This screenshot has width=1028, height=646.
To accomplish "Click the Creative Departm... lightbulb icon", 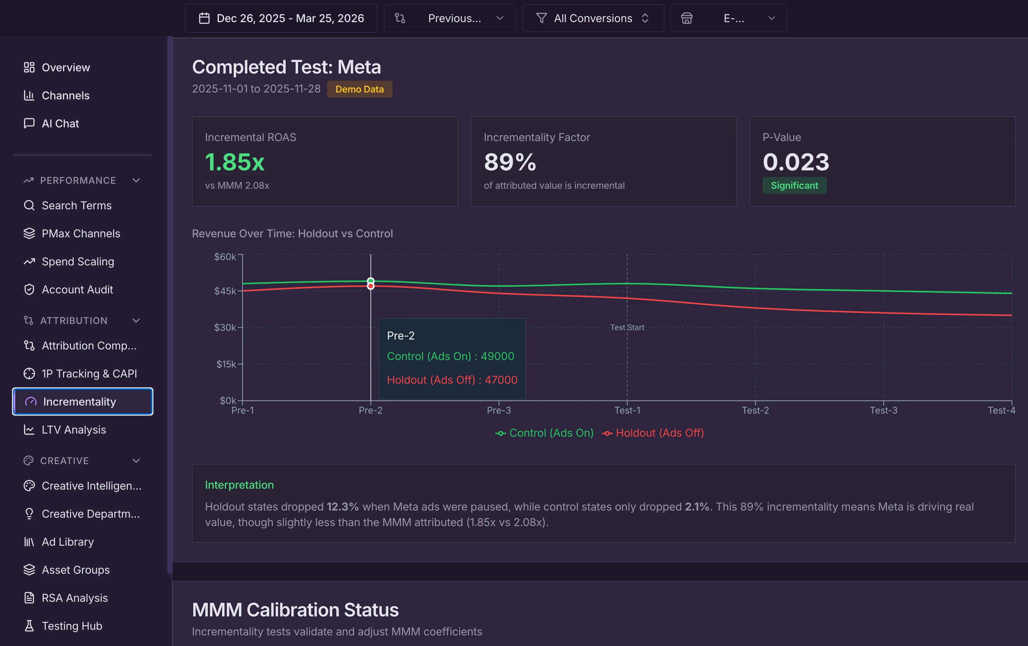I will coord(29,514).
